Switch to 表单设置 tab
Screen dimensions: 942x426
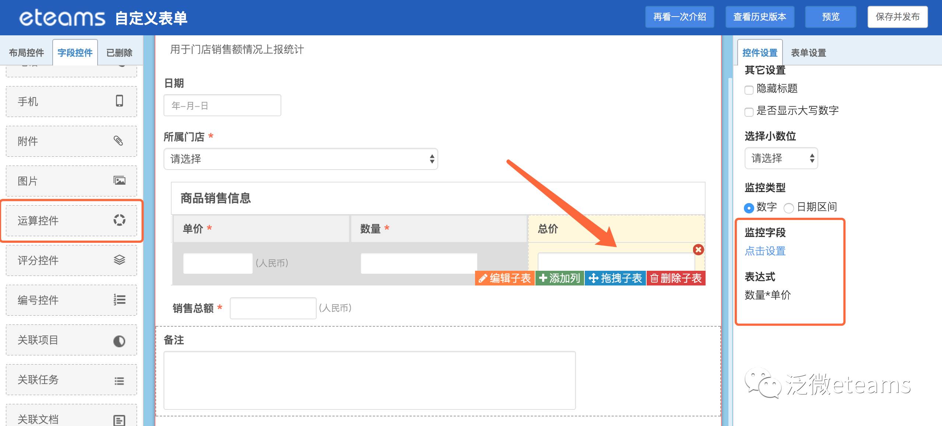point(808,53)
